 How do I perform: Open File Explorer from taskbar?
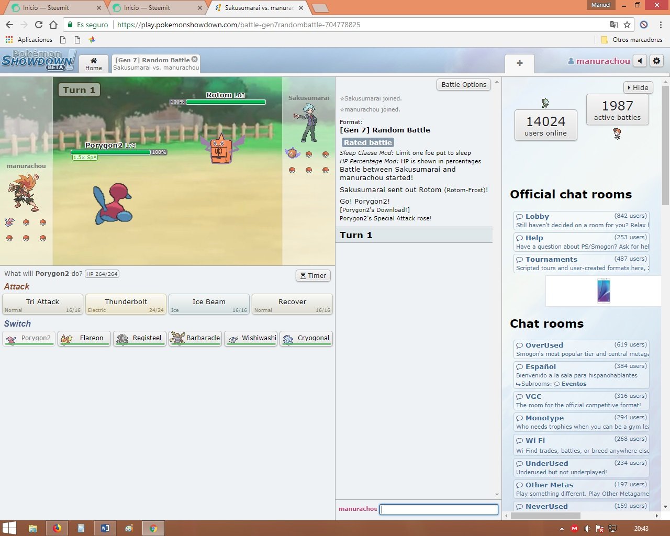click(32, 528)
